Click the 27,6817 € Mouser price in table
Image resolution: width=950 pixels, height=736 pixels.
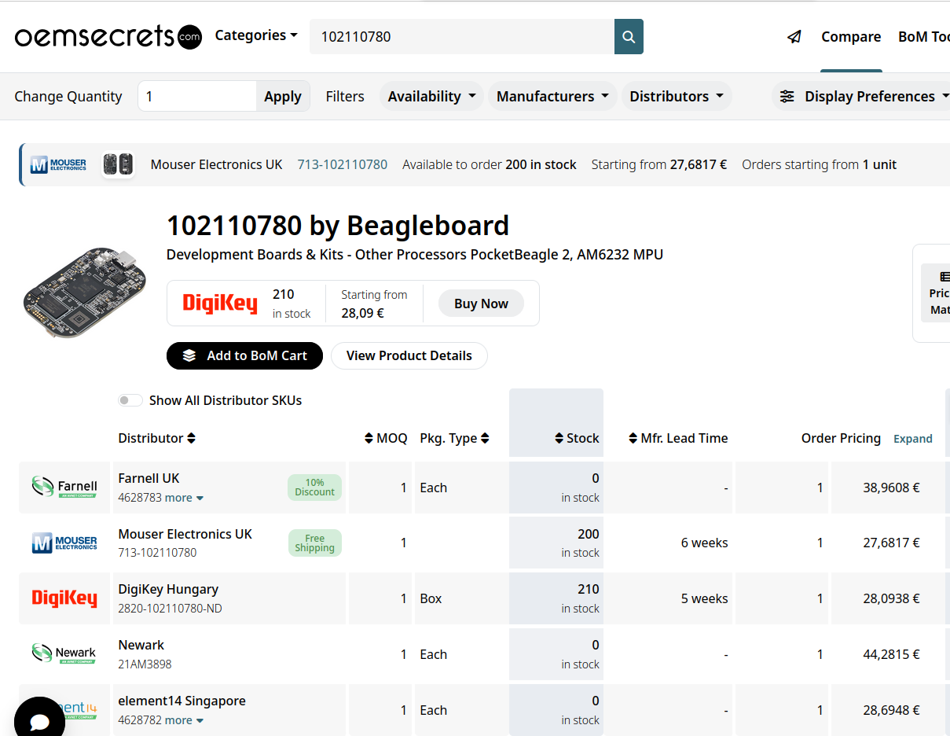(891, 543)
